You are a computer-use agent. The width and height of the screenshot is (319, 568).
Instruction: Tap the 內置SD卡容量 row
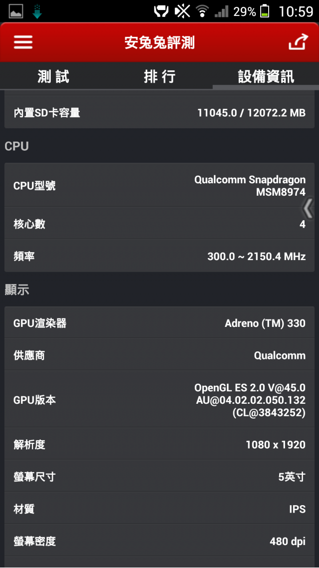pos(159,113)
